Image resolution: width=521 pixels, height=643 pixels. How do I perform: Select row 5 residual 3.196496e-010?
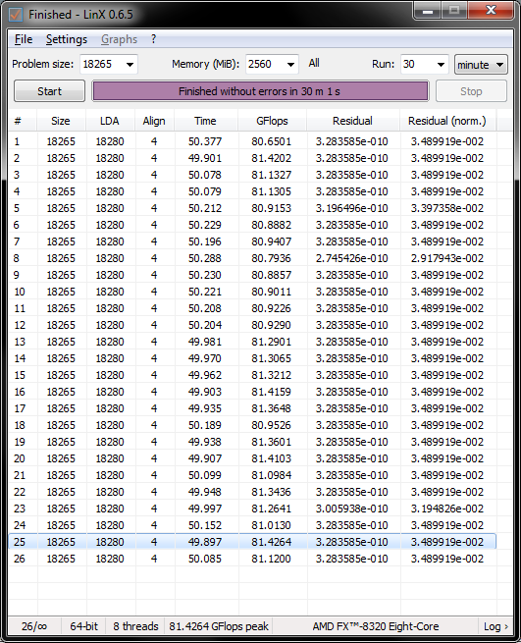click(351, 208)
